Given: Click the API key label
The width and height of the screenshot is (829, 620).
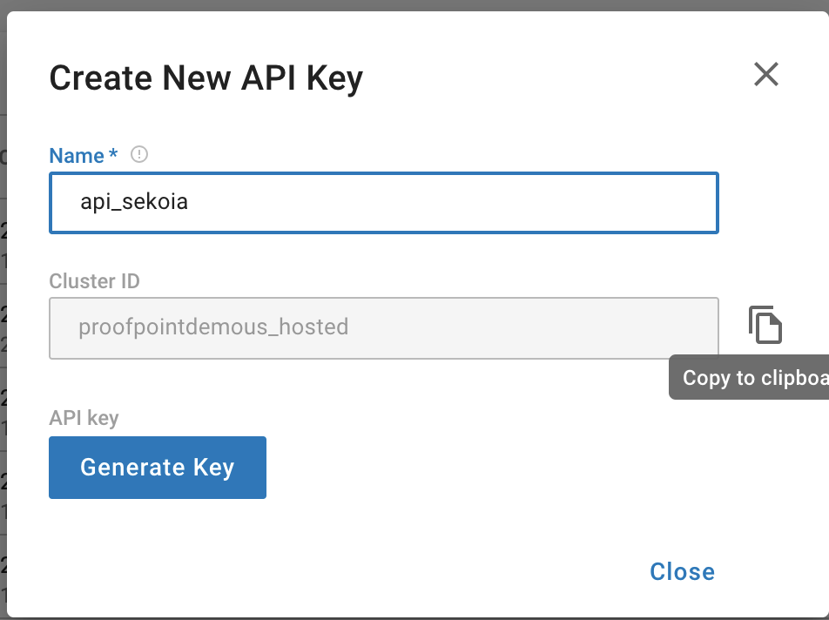Looking at the screenshot, I should pos(84,418).
